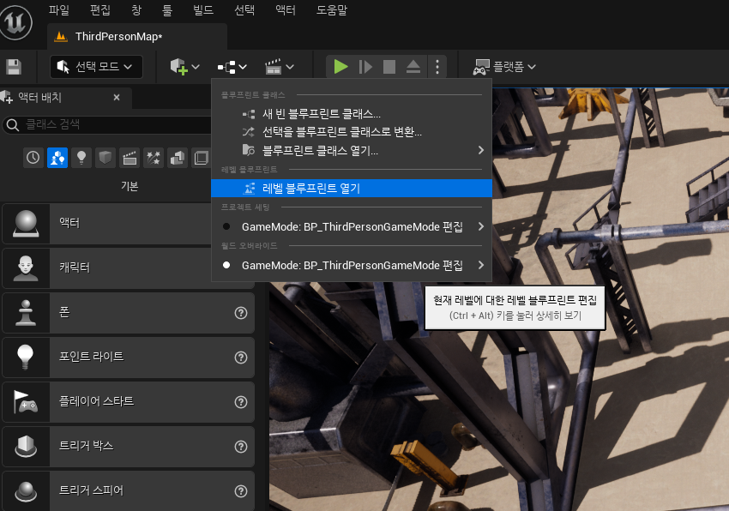The height and width of the screenshot is (511, 729).
Task: Close the 액터 배치 panel
Action: (x=117, y=97)
